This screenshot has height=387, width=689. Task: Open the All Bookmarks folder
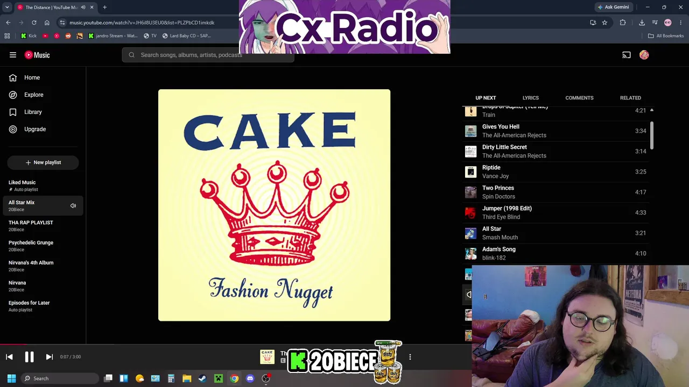point(666,36)
